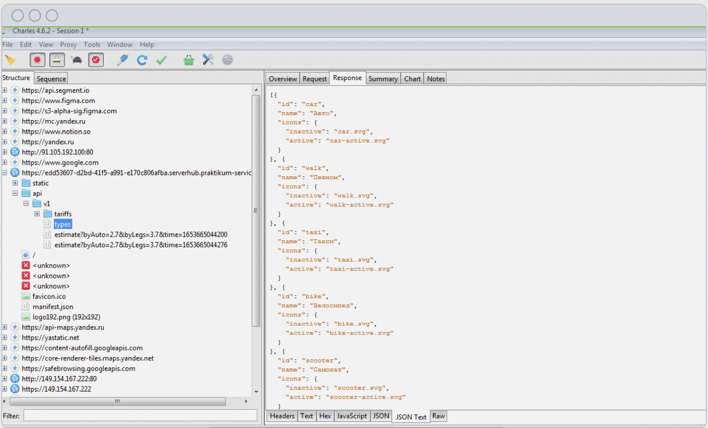The width and height of the screenshot is (708, 428).
Task: Collapse the serverhub.praktikum host node
Action: click(4, 173)
